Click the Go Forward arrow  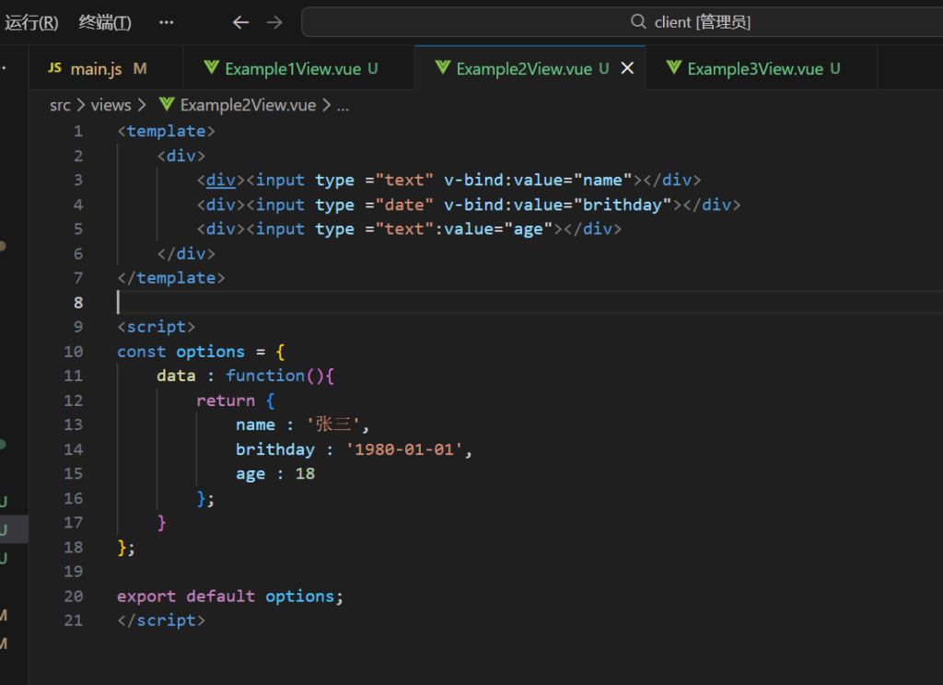(274, 22)
